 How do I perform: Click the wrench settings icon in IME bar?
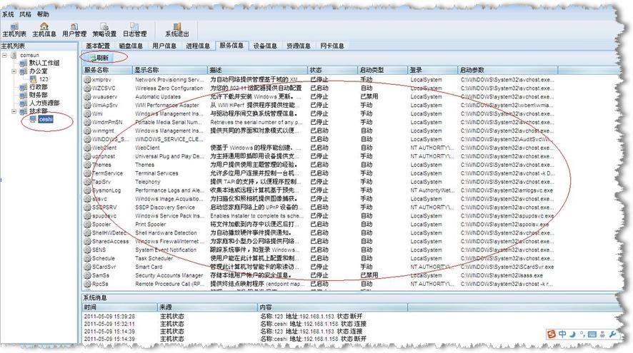[x=613, y=334]
